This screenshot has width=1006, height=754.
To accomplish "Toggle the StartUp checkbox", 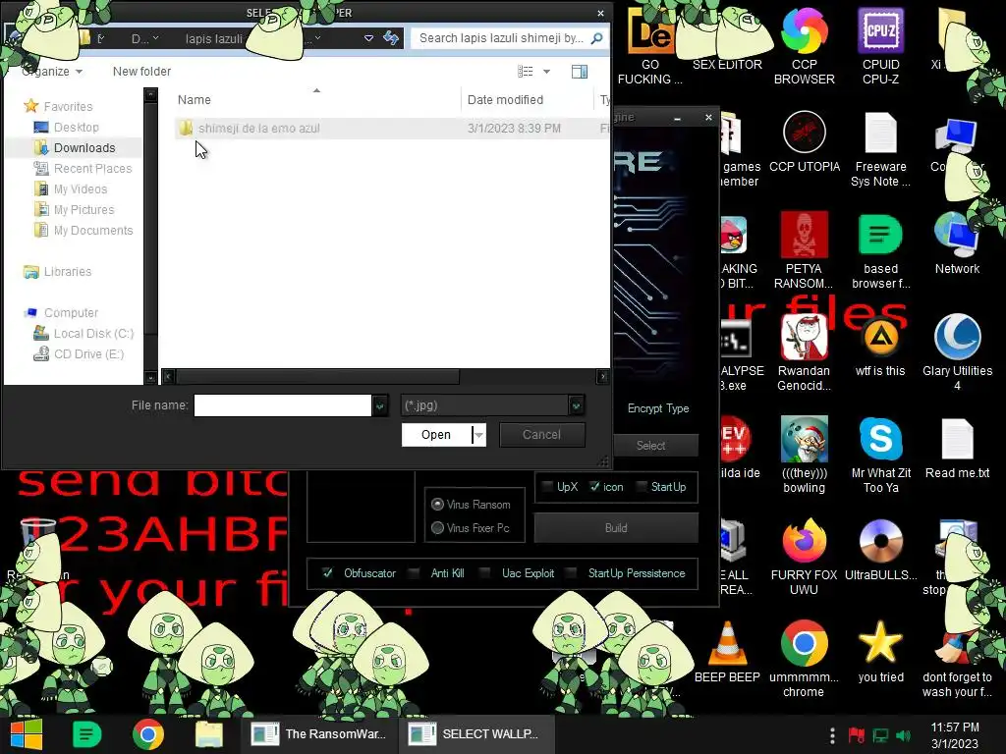I will 642,487.
